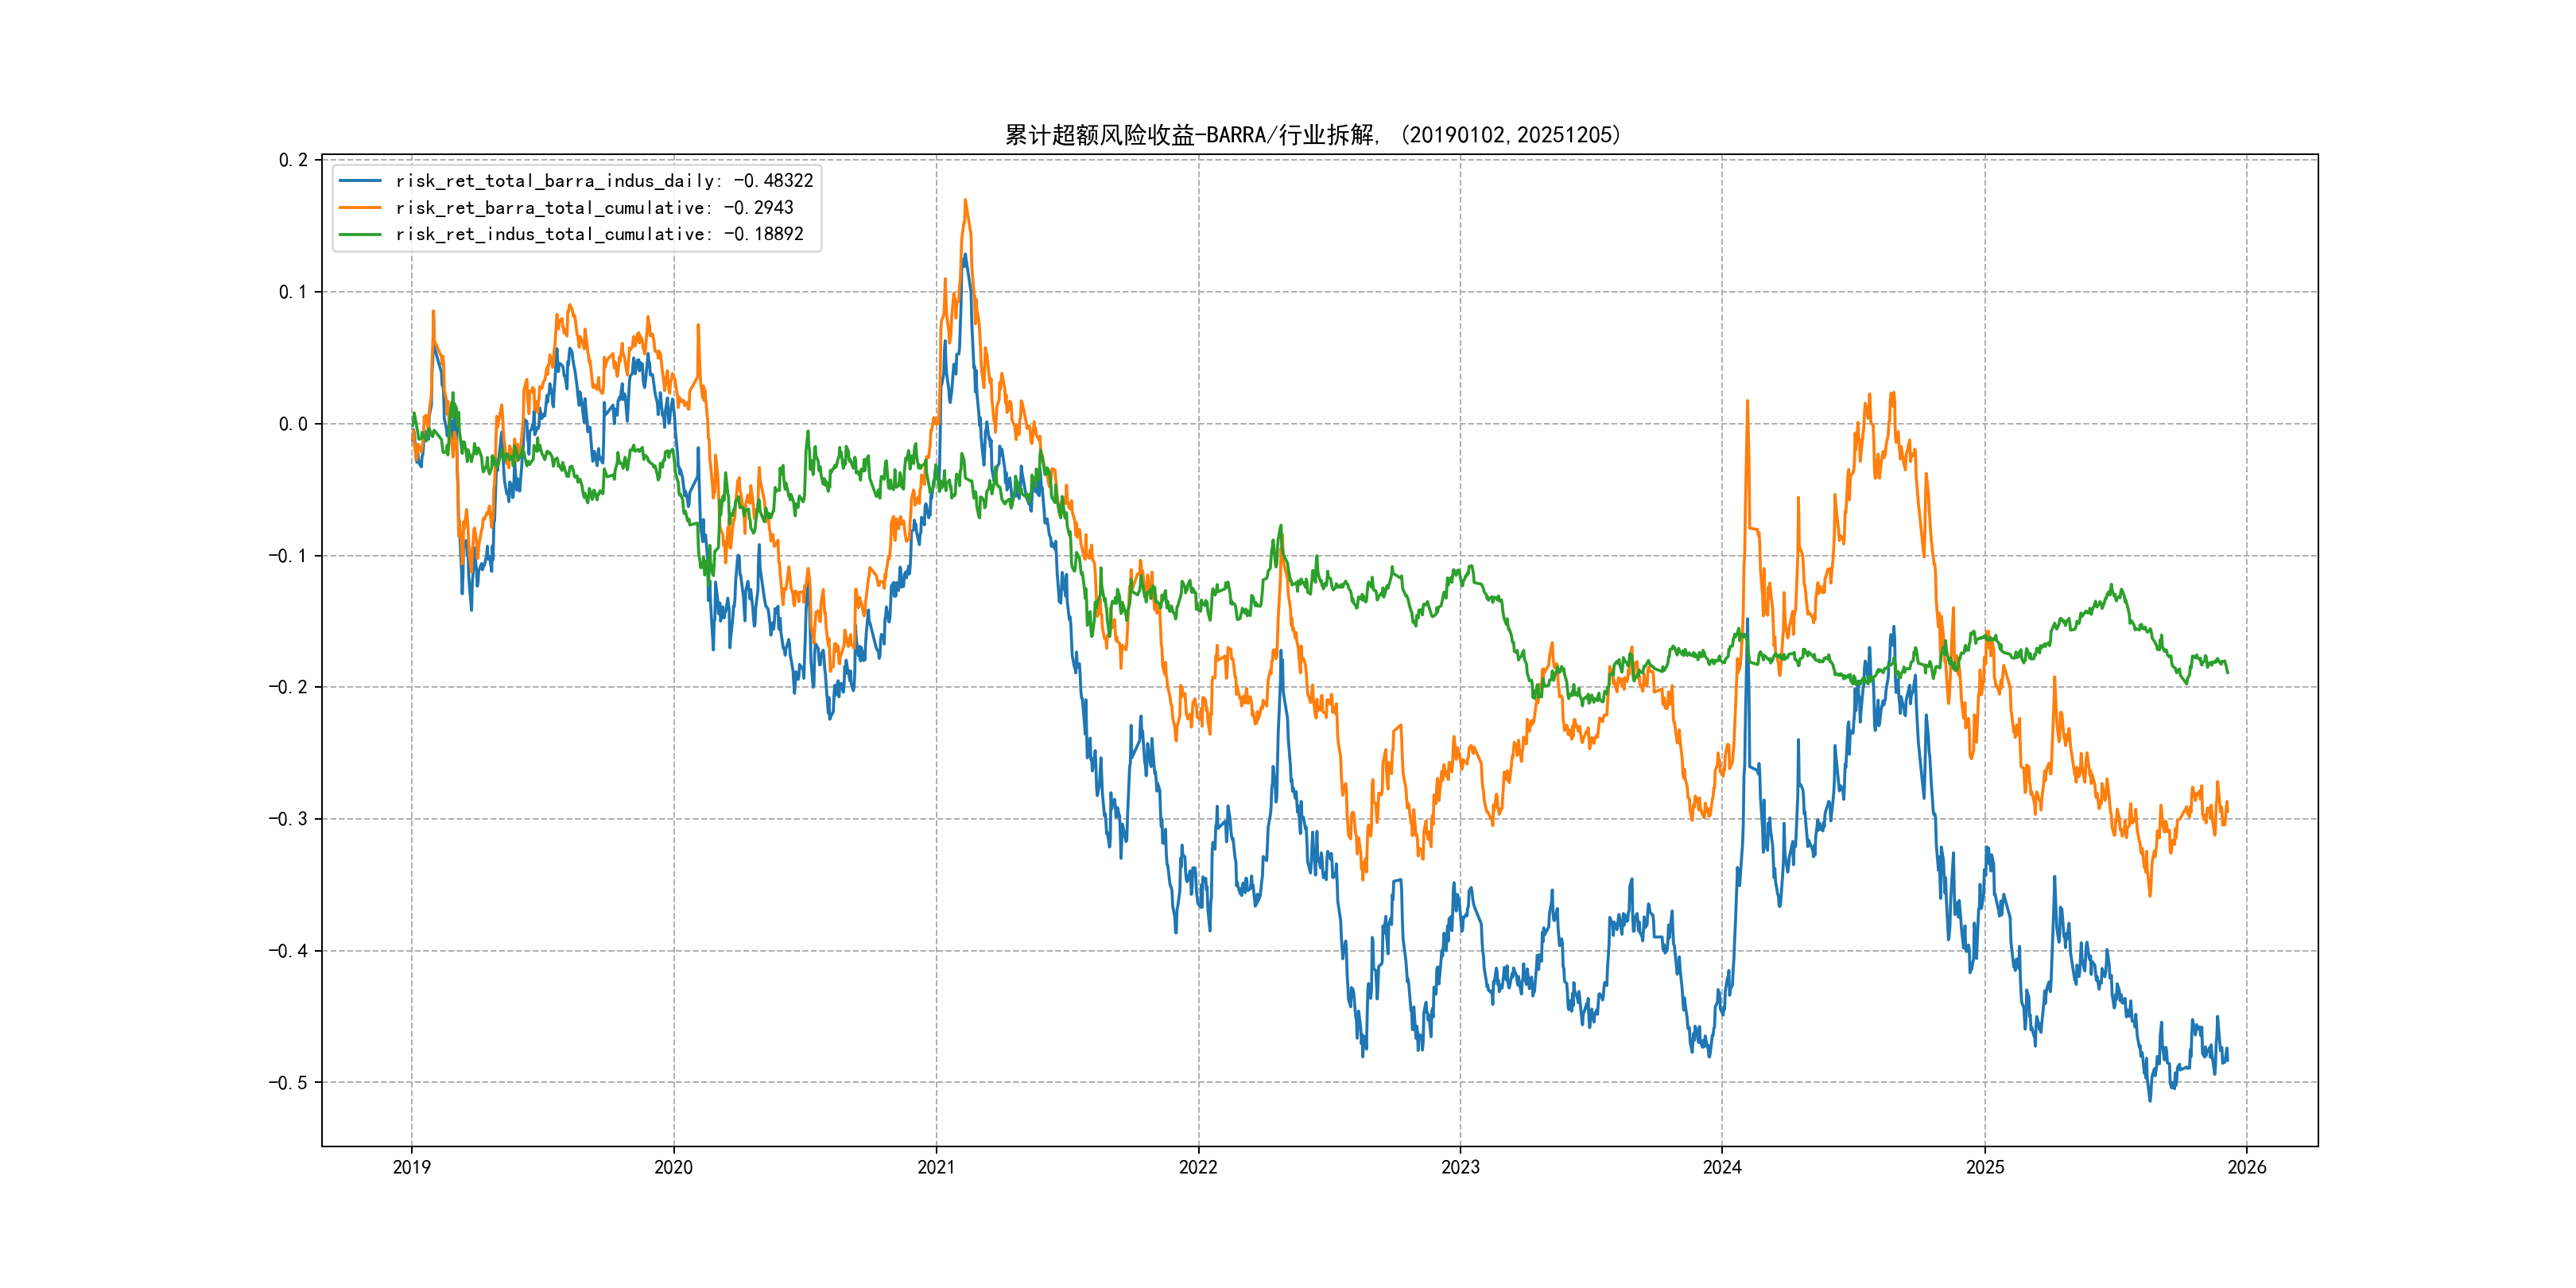This screenshot has width=2576, height=1288.
Task: Click the 2022 x-axis tick label
Action: click(1198, 1167)
